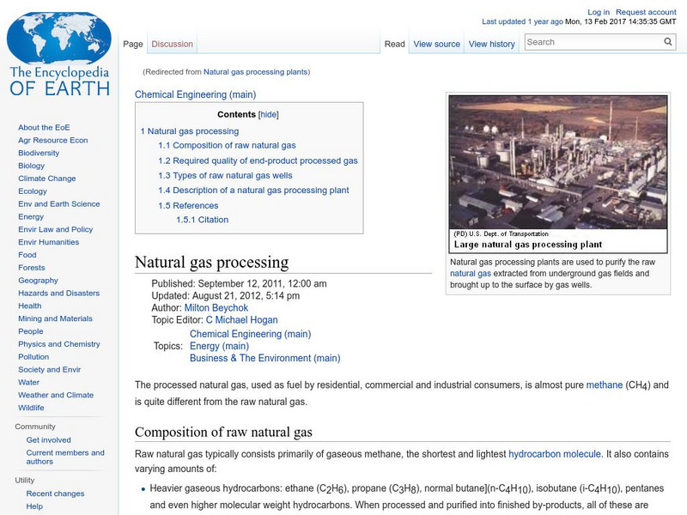Open Geography in sidebar
This screenshot has height=515, width=687.
click(38, 281)
